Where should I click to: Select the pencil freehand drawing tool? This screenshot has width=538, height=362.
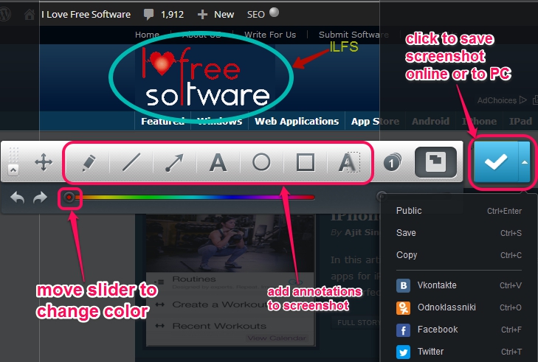(89, 162)
